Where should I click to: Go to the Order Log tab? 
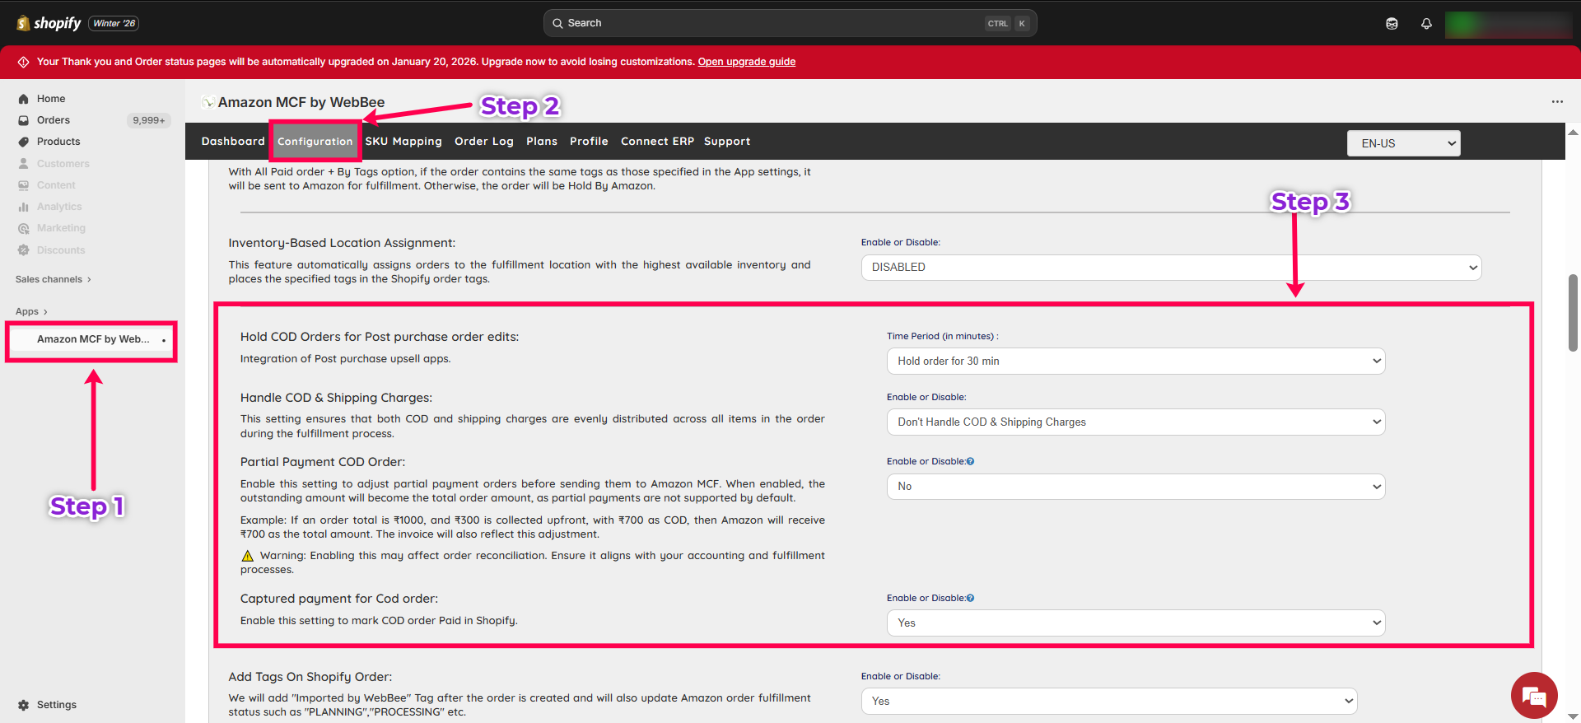[483, 142]
